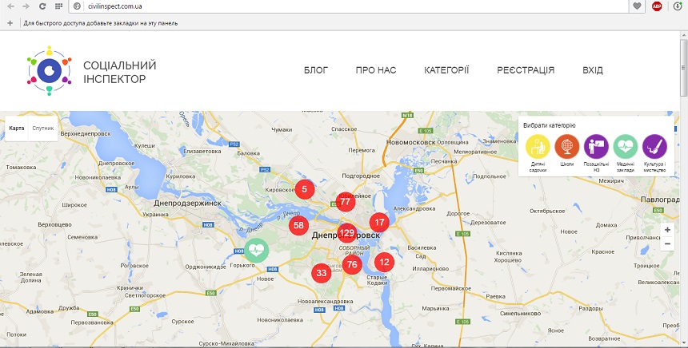Reload the page in the browser
The height and width of the screenshot is (348, 688).
pyautogui.click(x=42, y=6)
